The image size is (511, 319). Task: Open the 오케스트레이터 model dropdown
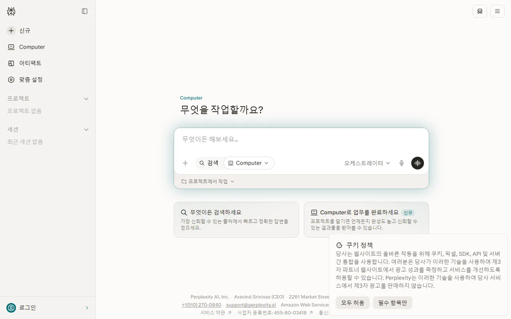pyautogui.click(x=367, y=163)
